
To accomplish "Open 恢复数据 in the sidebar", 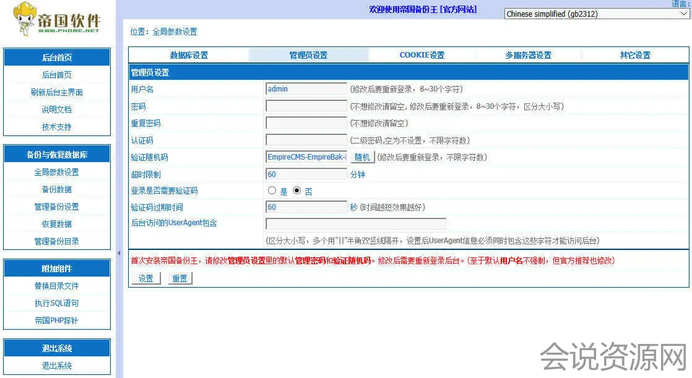I will [56, 224].
